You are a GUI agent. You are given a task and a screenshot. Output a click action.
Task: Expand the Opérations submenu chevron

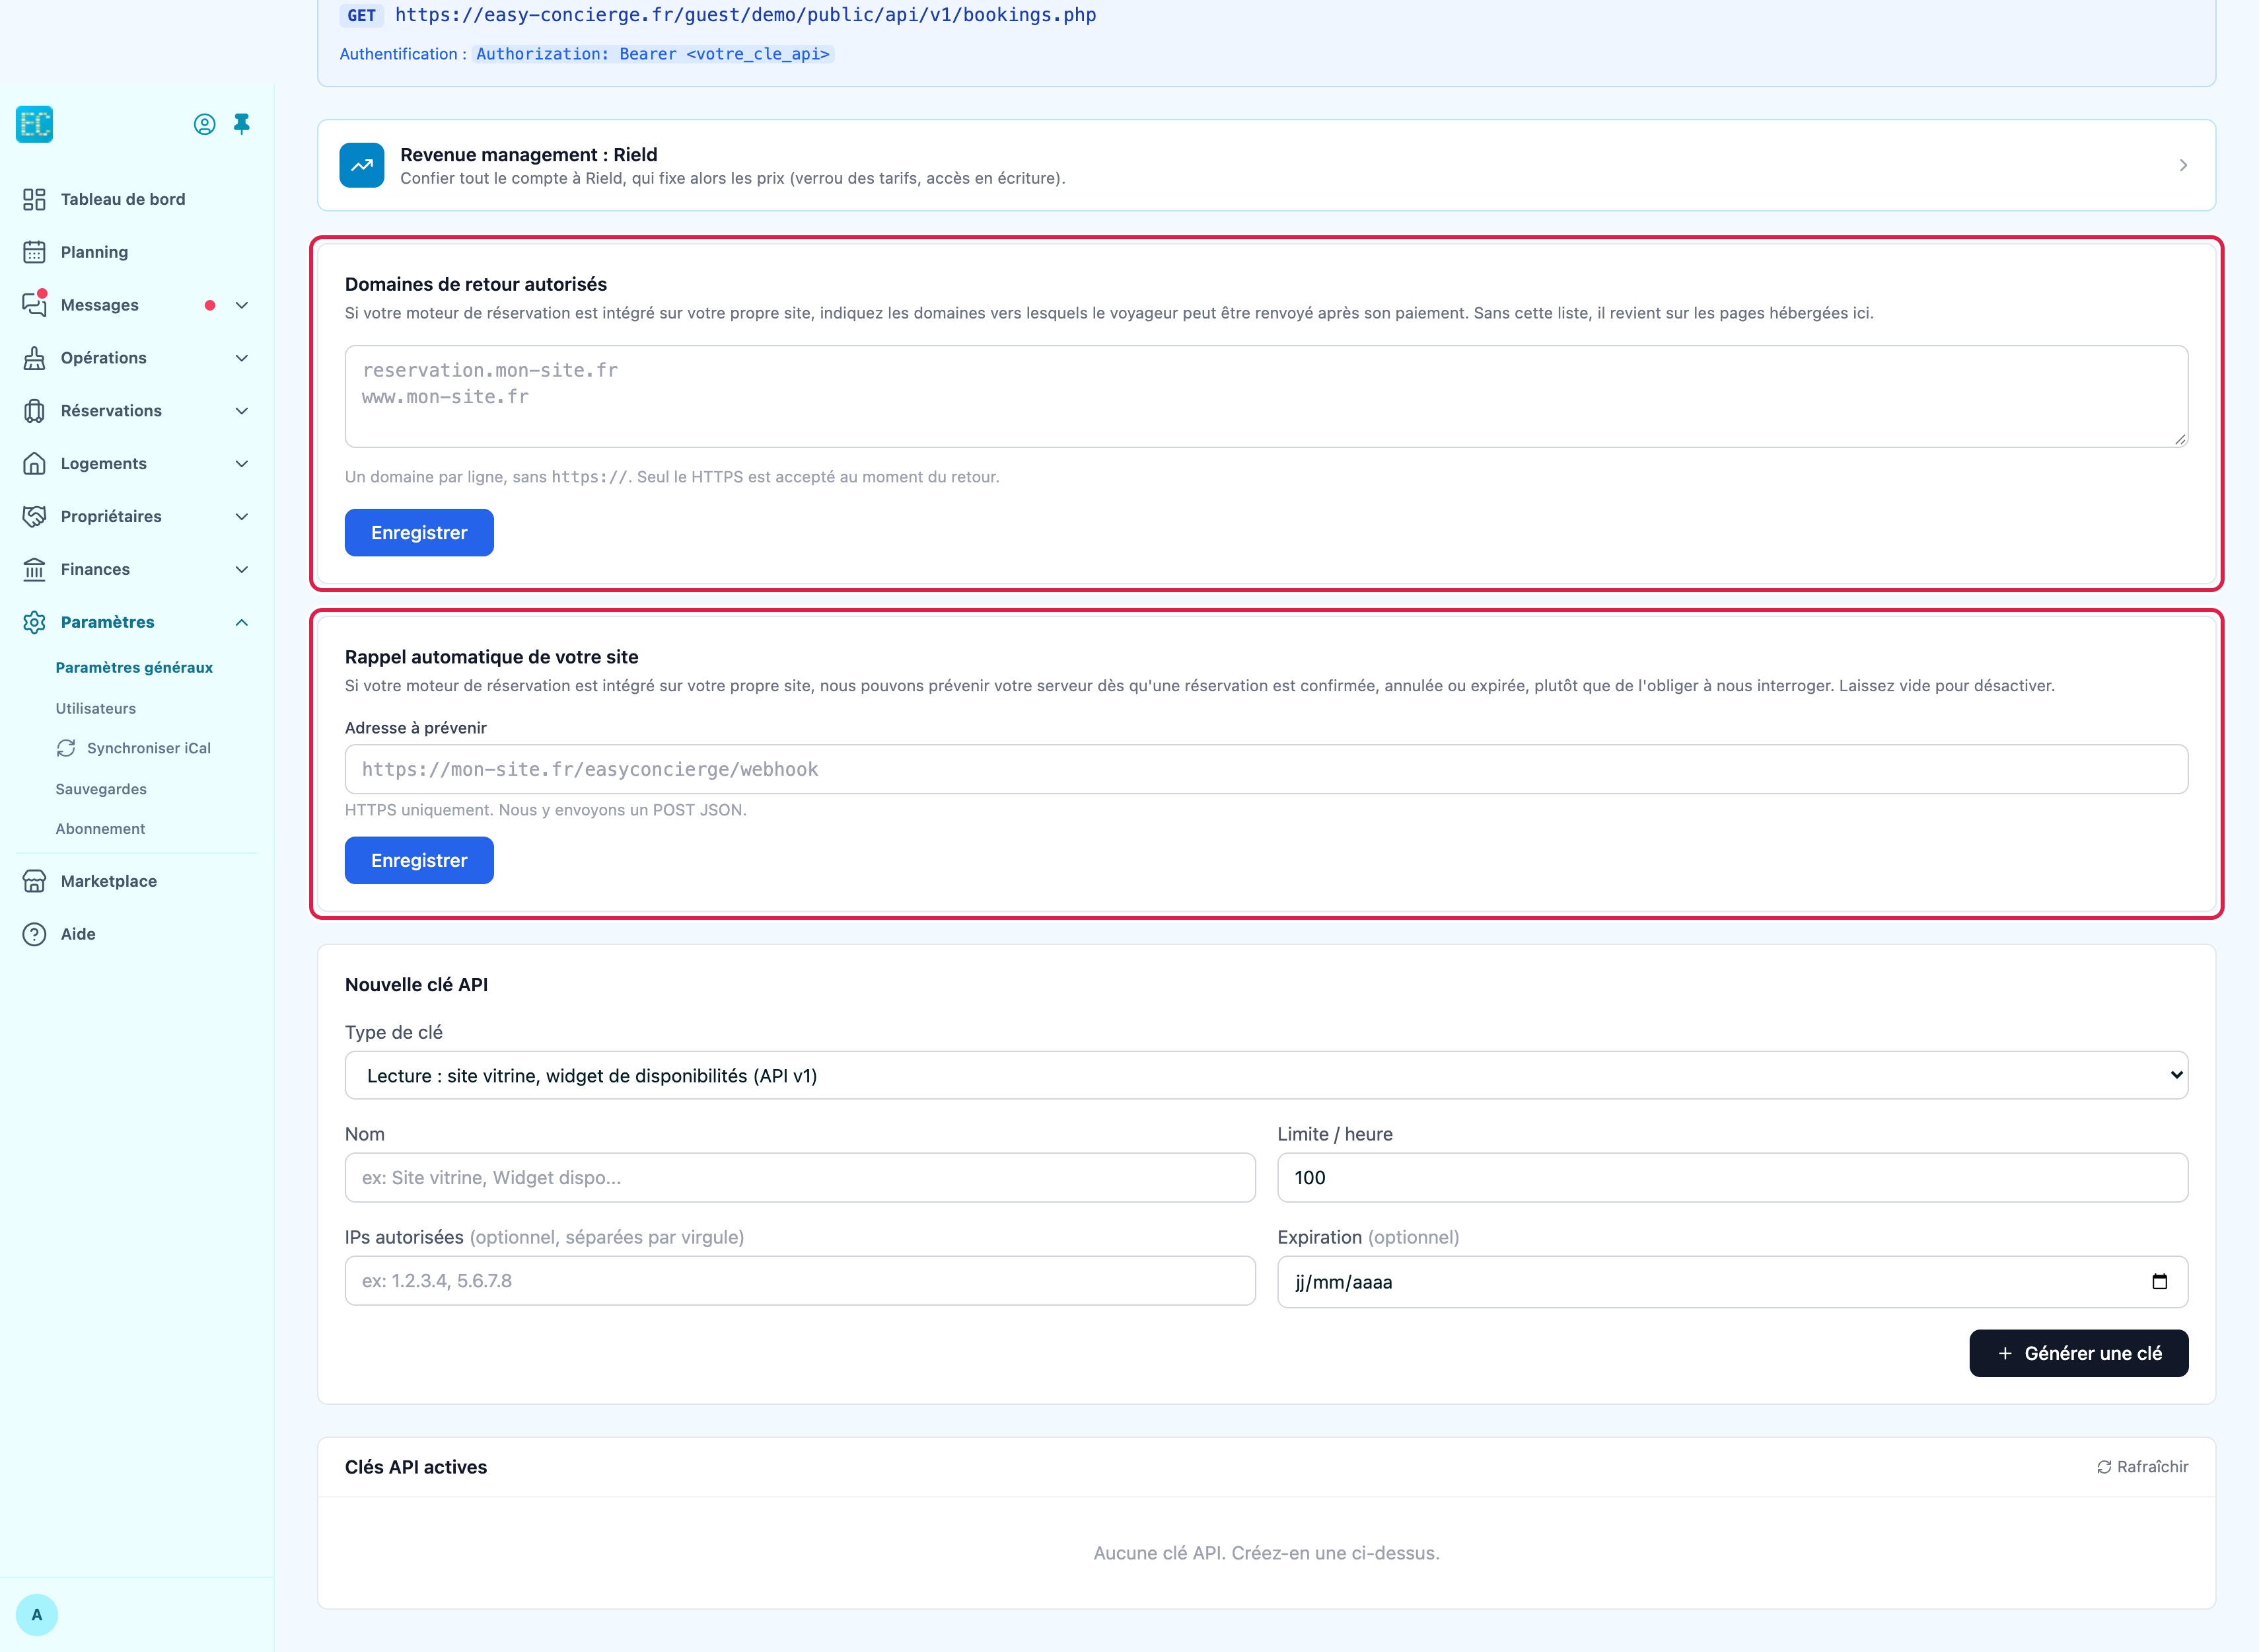pos(242,358)
